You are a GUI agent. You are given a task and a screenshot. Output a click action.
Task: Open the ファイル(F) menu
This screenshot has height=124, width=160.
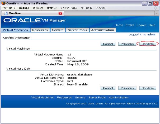(x=9, y=8)
